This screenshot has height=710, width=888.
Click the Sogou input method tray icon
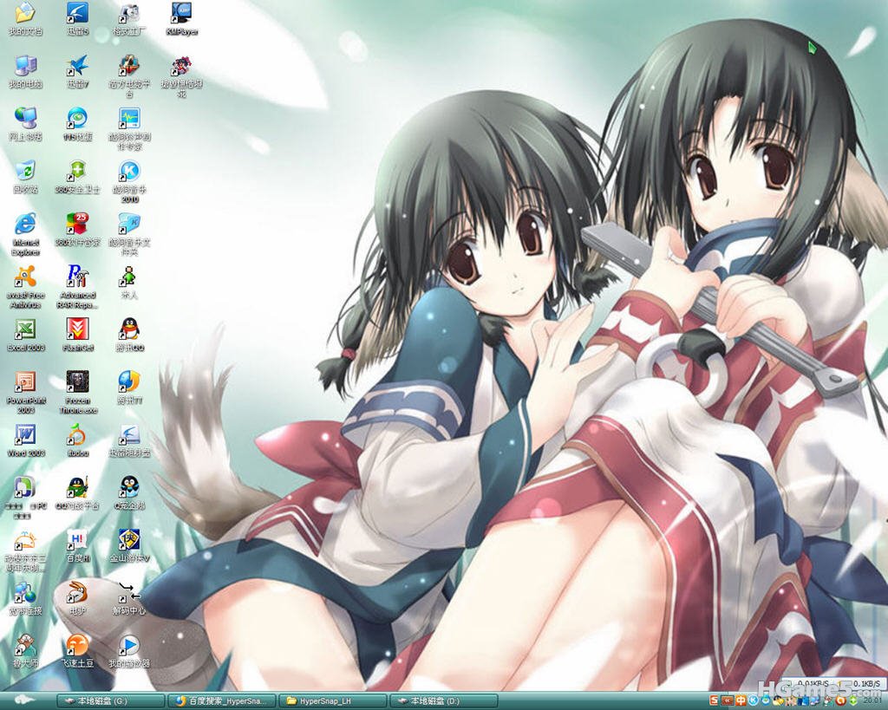714,700
